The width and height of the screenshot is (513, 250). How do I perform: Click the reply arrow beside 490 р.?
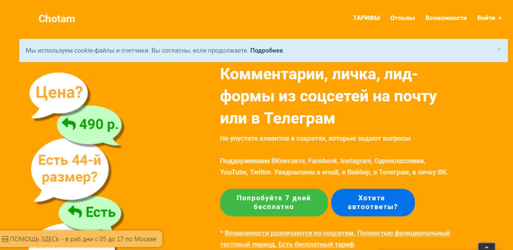(69, 124)
